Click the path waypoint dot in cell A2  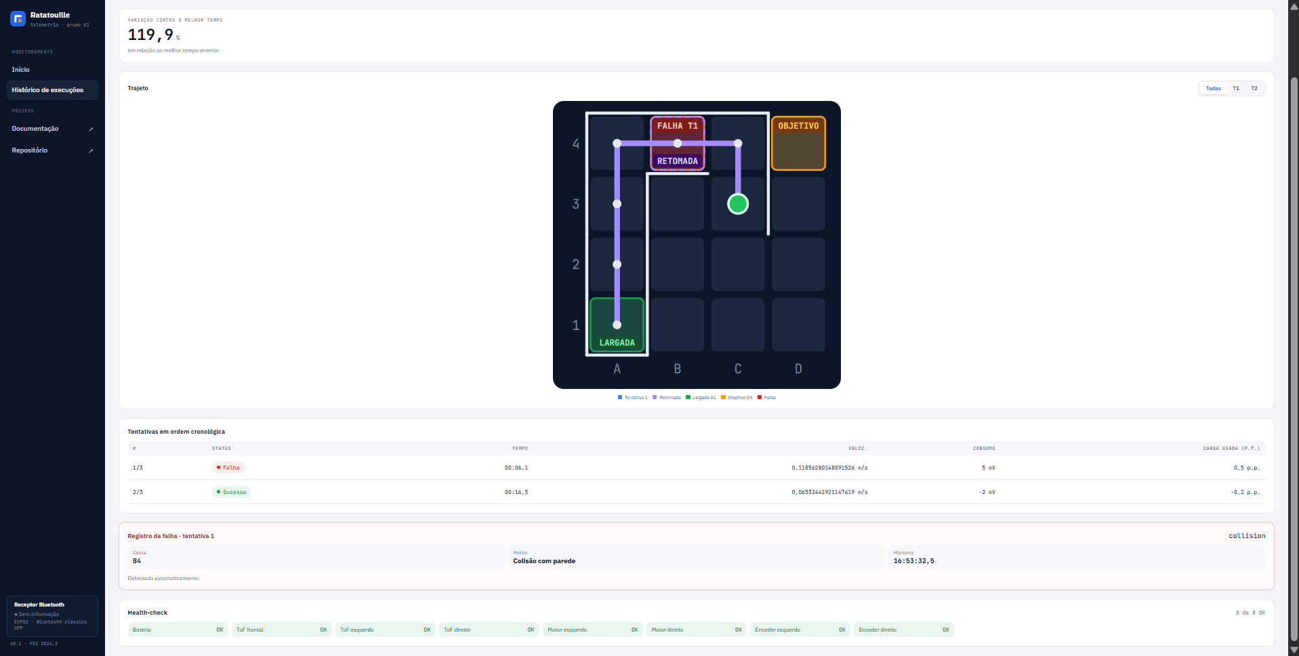[617, 264]
